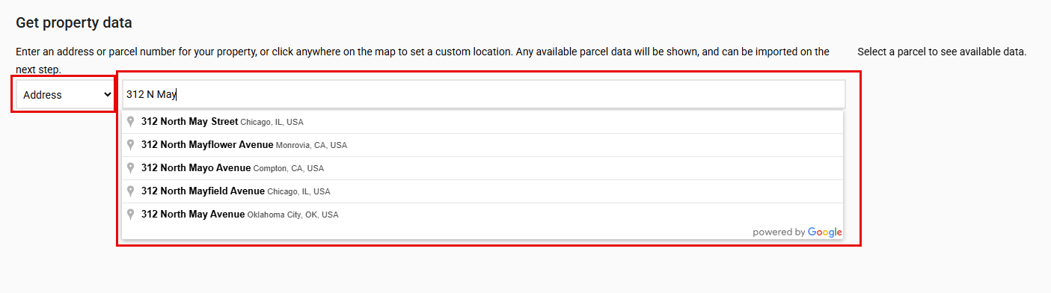Pick the 312 North Mayo Avenue suggestion

tap(482, 168)
